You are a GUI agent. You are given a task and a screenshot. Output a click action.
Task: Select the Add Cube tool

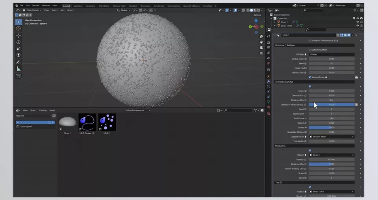point(19,76)
